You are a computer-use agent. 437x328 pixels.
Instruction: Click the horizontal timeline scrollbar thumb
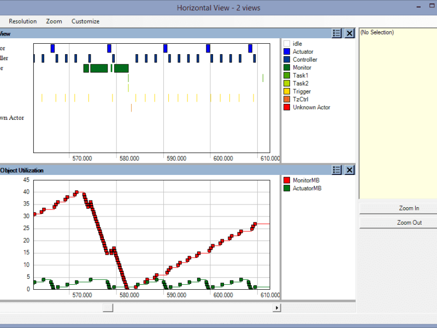coord(108,307)
